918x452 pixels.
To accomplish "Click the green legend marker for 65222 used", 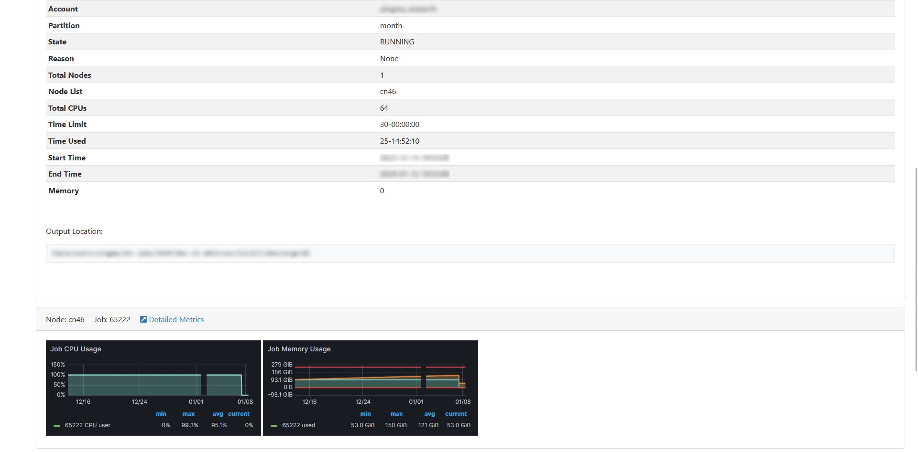I will click(x=274, y=425).
